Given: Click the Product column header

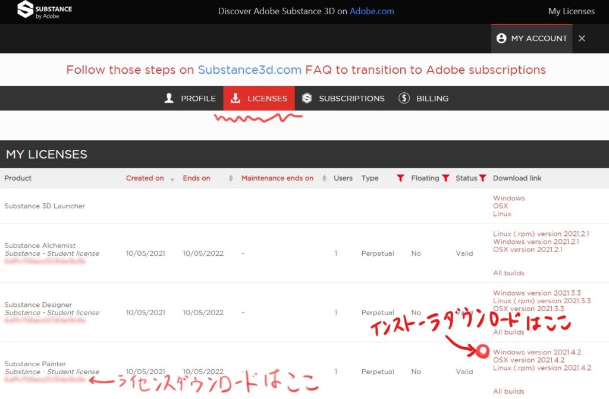Looking at the screenshot, I should click(x=18, y=178).
